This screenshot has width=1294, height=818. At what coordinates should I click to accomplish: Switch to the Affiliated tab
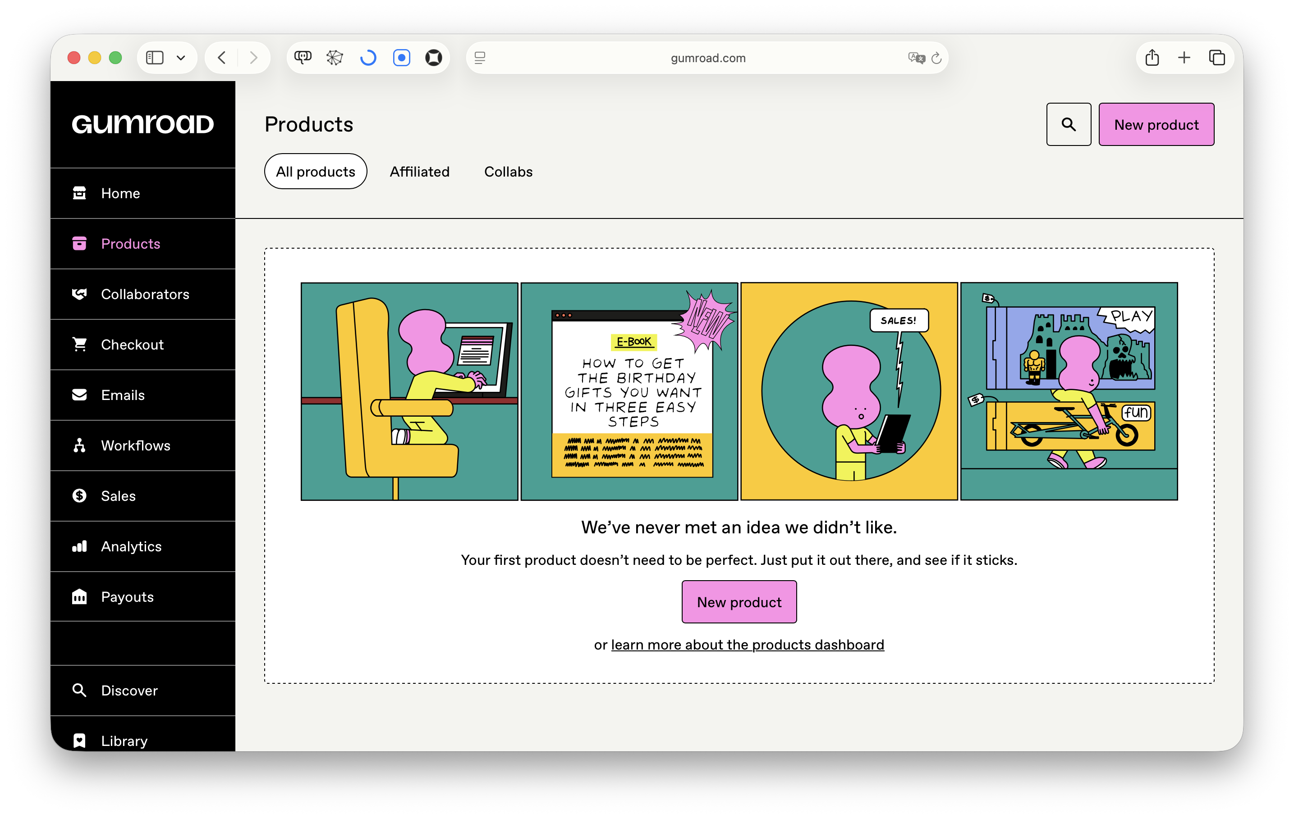point(419,172)
